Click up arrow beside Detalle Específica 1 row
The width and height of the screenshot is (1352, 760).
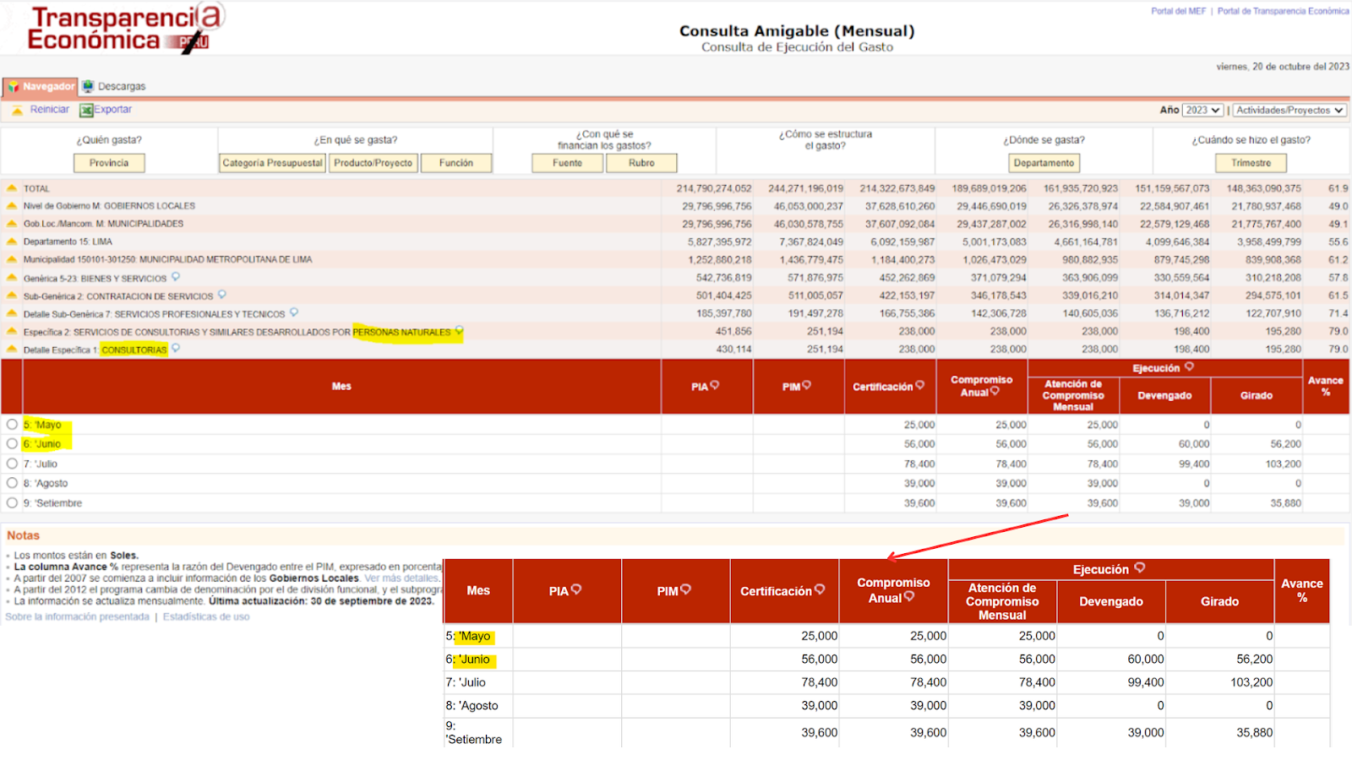point(12,350)
